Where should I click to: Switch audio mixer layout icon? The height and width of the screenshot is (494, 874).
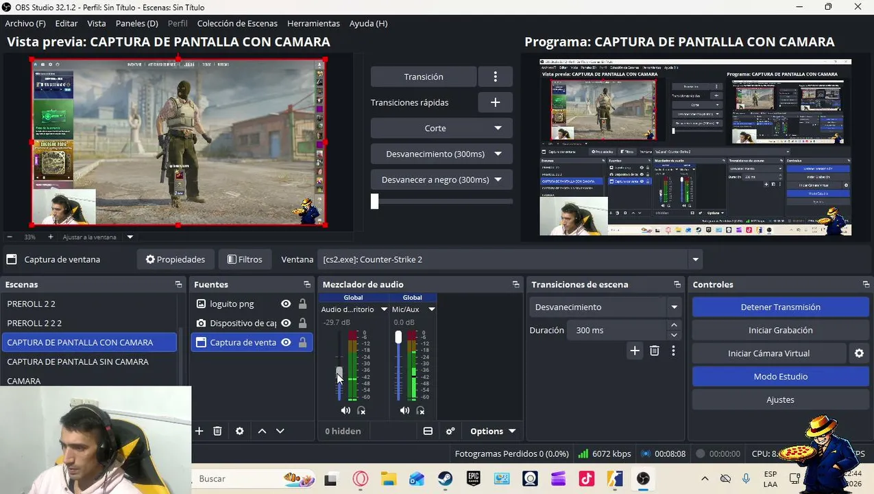coord(428,431)
